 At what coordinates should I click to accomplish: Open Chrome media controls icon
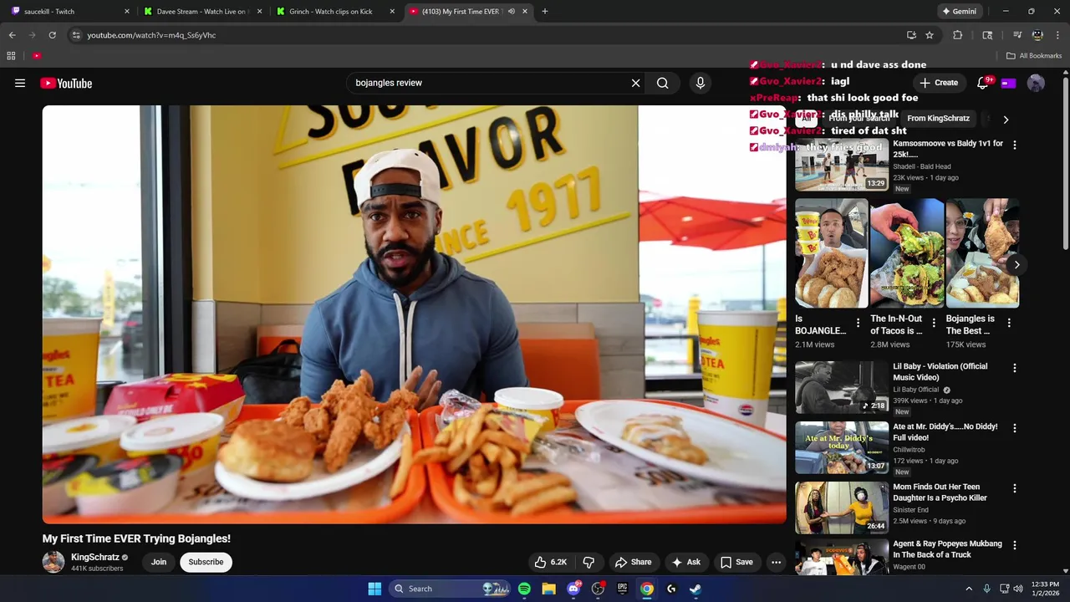click(1016, 35)
